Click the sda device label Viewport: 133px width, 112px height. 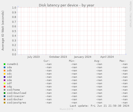point(9,67)
